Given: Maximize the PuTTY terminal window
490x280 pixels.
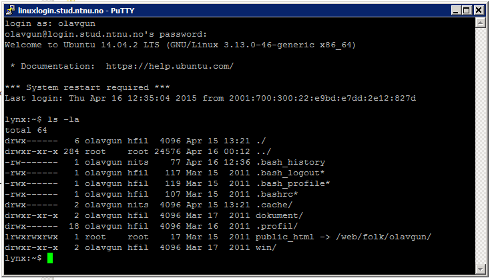Looking at the screenshot, I should point(466,11).
